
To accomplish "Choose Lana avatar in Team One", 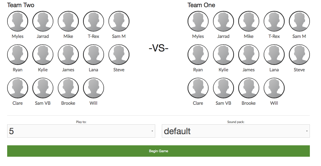I will pos(274,55).
